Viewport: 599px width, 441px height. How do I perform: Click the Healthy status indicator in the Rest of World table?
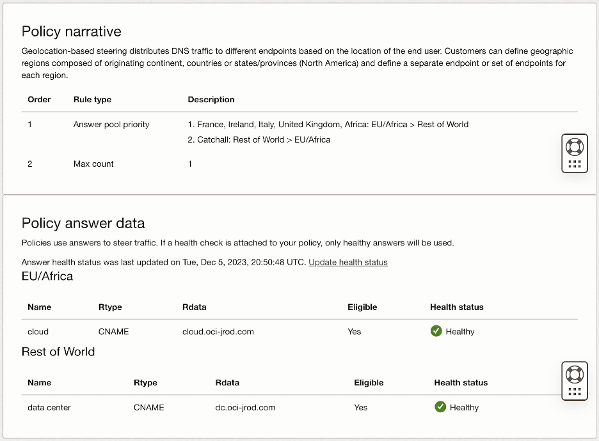(x=440, y=407)
